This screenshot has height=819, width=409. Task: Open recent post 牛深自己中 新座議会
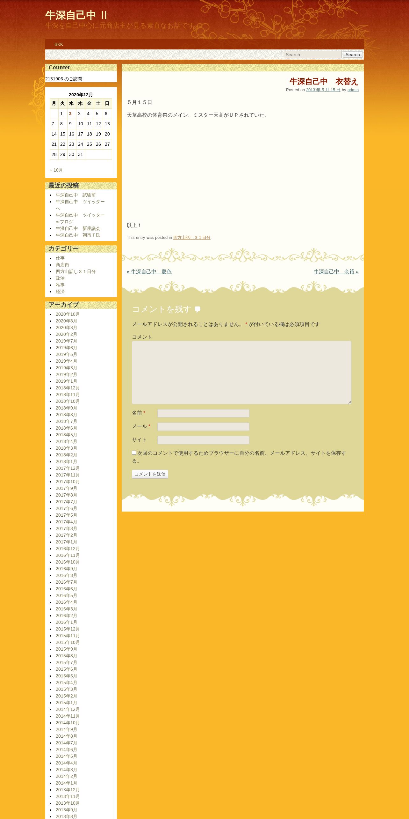pyautogui.click(x=78, y=228)
